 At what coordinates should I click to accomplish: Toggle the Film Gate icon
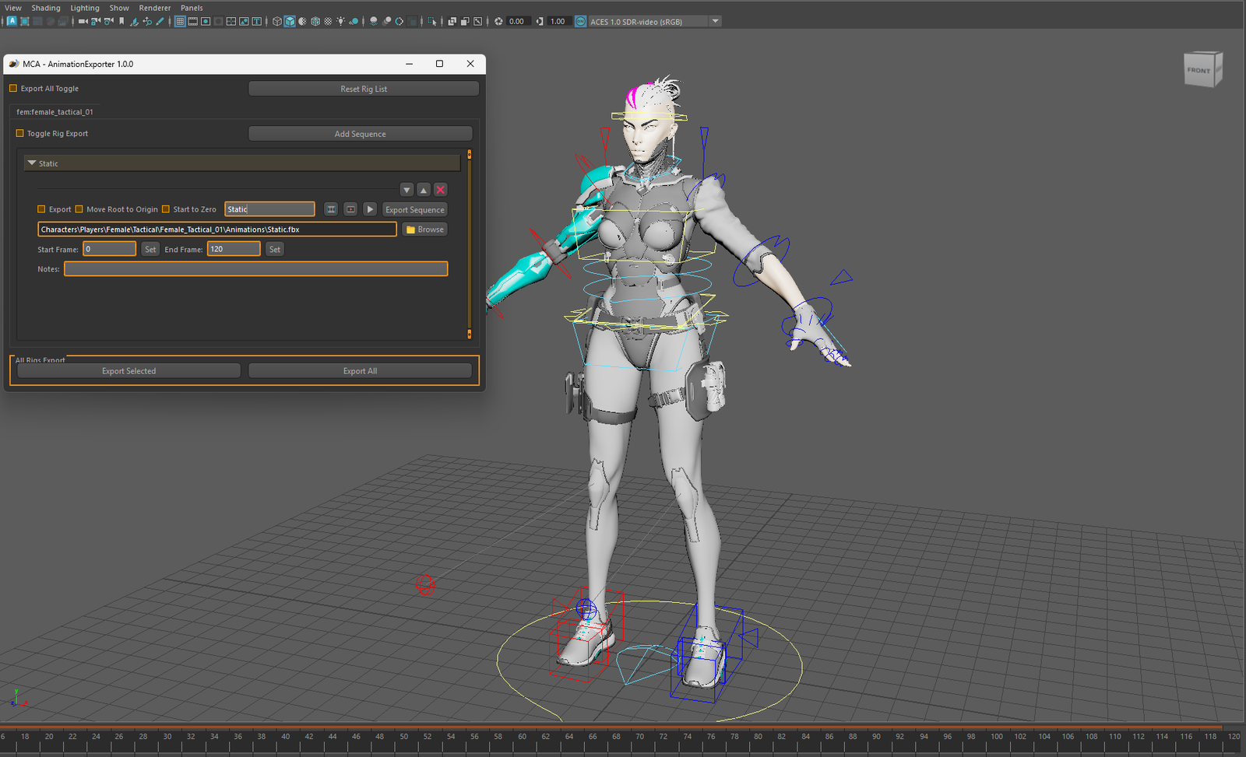click(192, 21)
